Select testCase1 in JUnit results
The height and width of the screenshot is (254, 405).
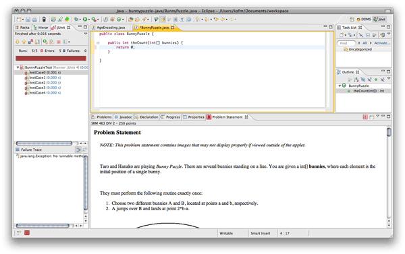[x=43, y=77]
